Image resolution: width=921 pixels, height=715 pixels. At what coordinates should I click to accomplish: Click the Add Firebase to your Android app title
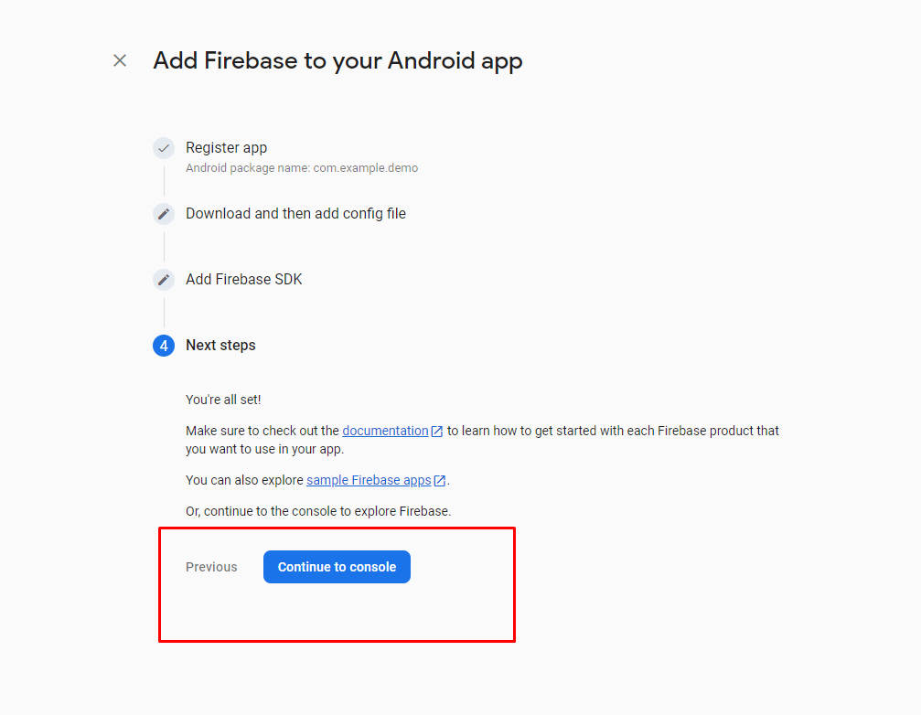click(x=337, y=60)
